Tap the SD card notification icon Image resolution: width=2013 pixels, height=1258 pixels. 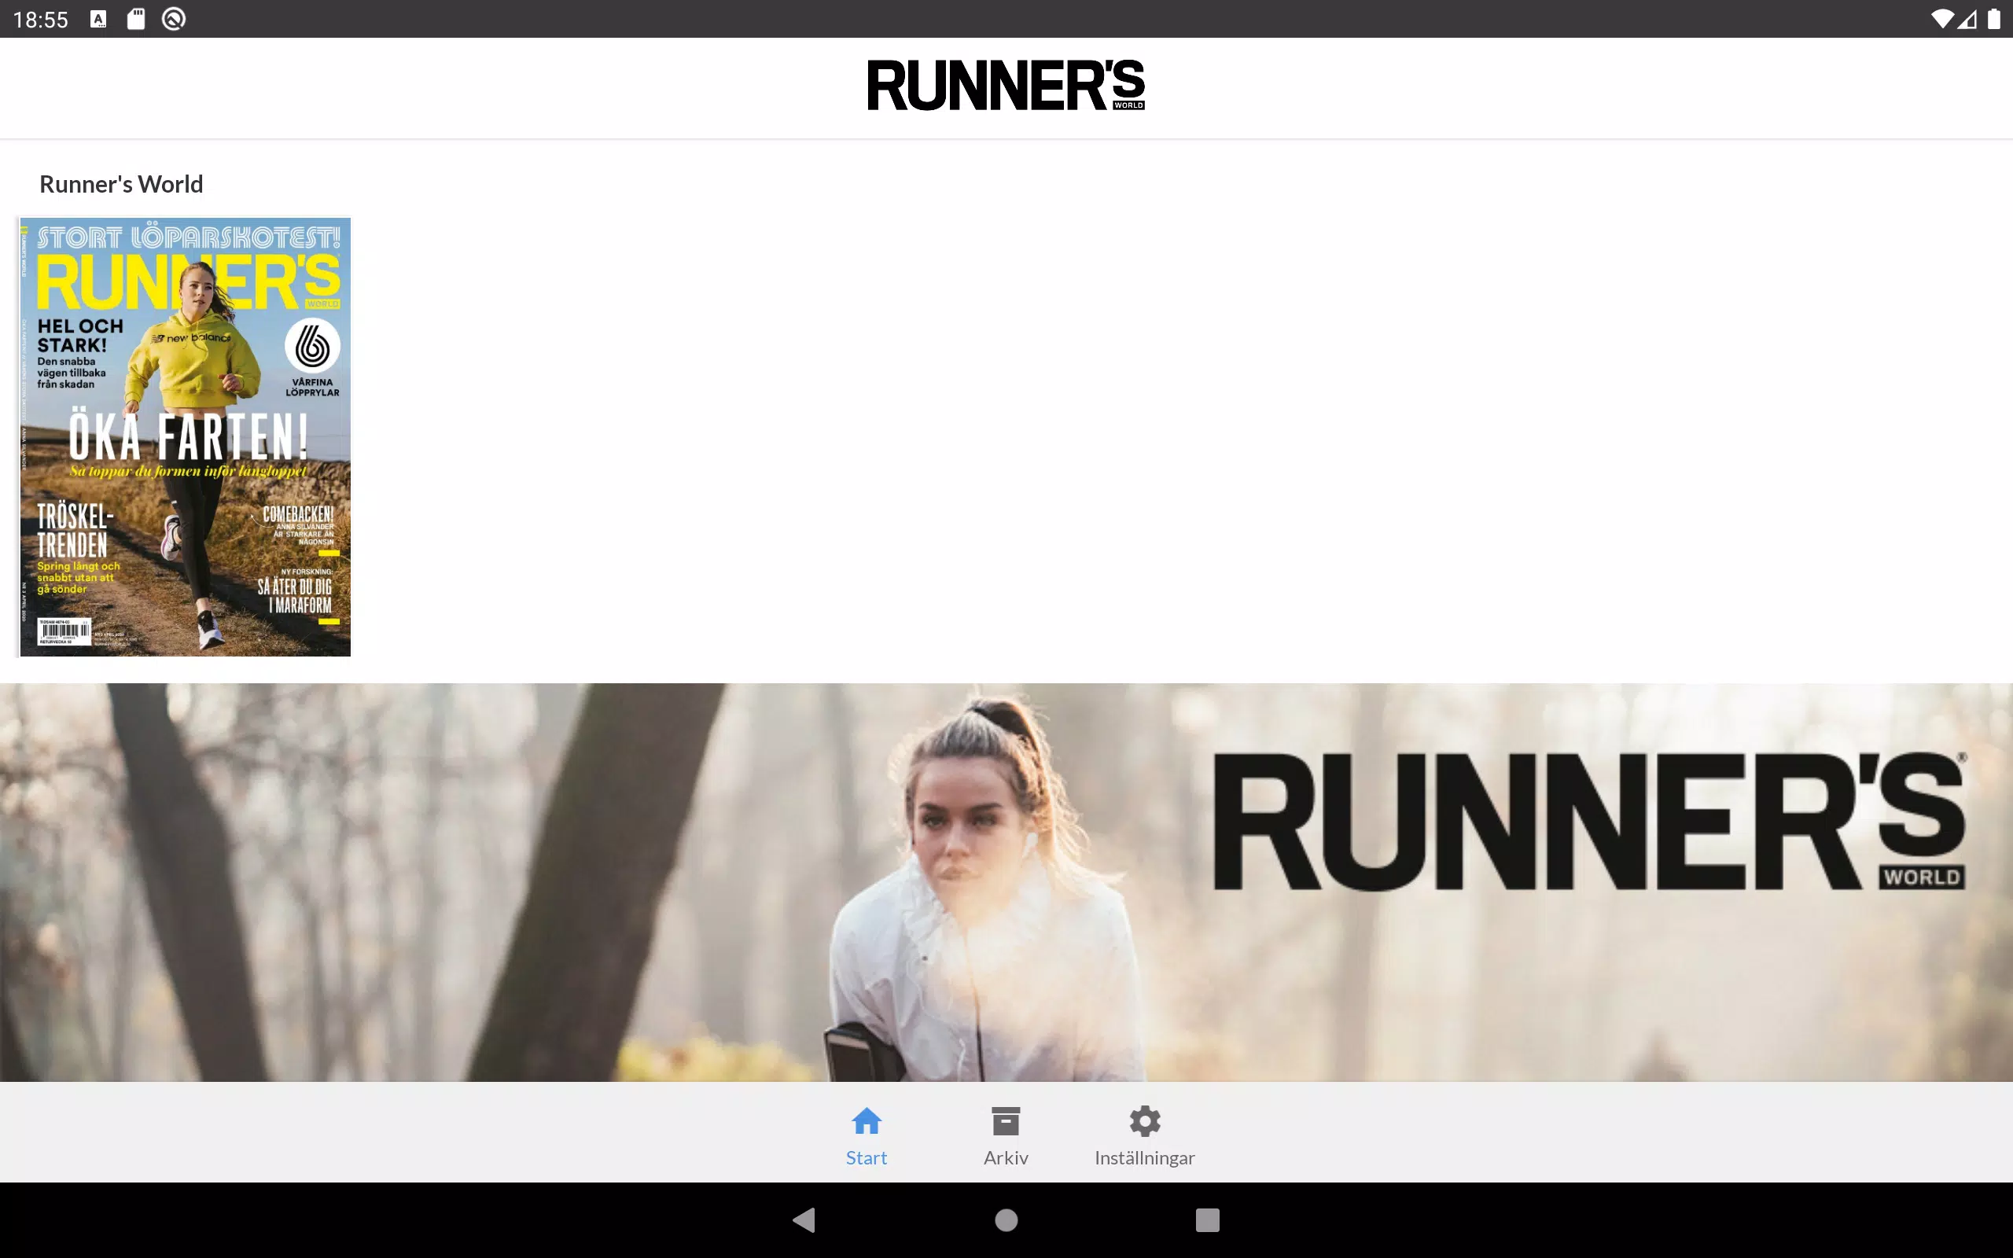click(x=135, y=19)
